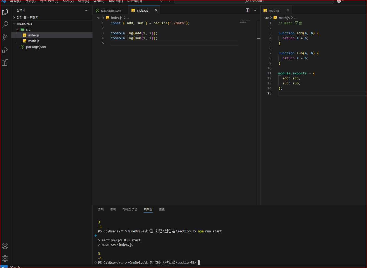
Task: Switch to the 문제 panel tab
Action: click(x=101, y=210)
